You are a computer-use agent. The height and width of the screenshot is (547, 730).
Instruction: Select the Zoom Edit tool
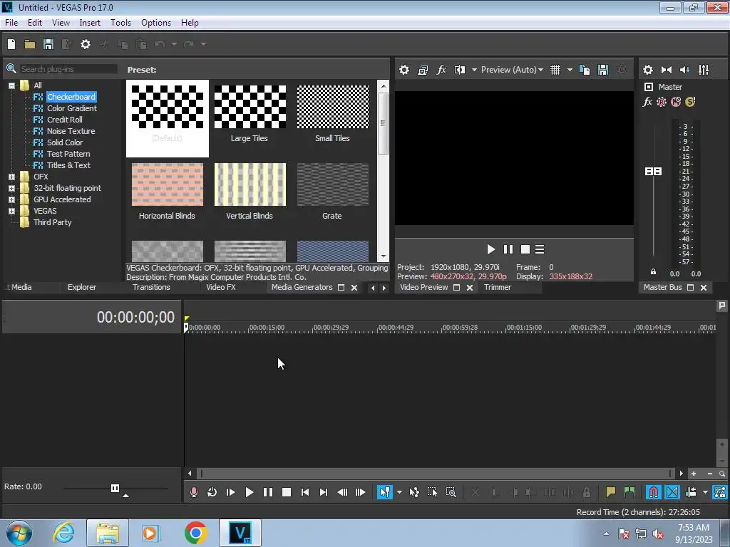[x=451, y=492]
